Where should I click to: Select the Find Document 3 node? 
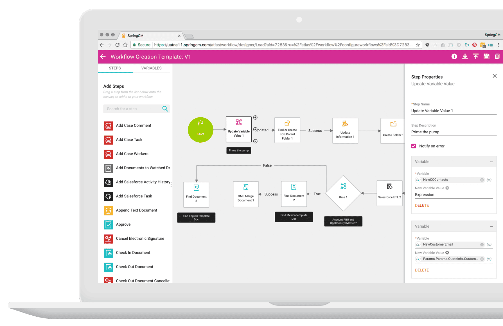click(x=196, y=195)
